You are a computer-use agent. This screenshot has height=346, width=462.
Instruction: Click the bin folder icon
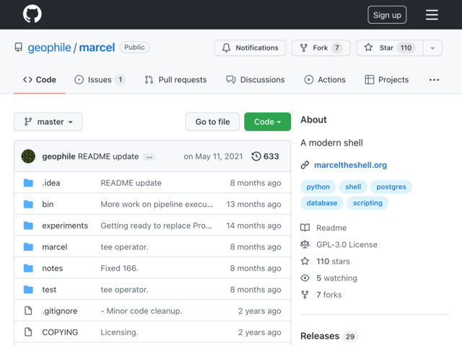(x=28, y=204)
